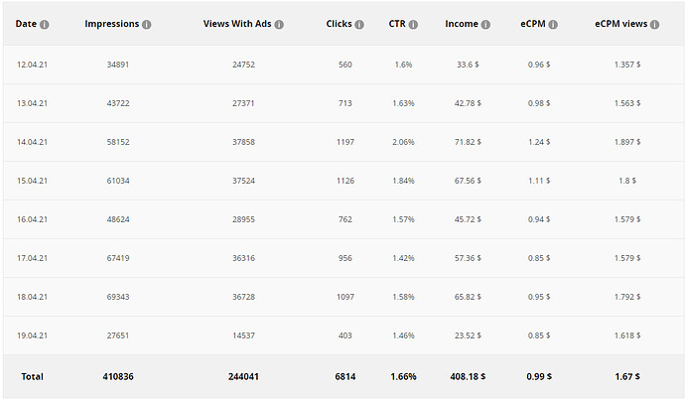The image size is (685, 400).
Task: Click the Views With Ads header
Action: pos(237,24)
